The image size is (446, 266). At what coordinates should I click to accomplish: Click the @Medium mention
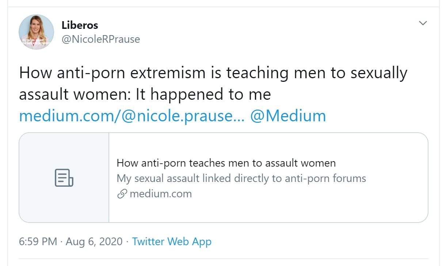[x=288, y=116]
